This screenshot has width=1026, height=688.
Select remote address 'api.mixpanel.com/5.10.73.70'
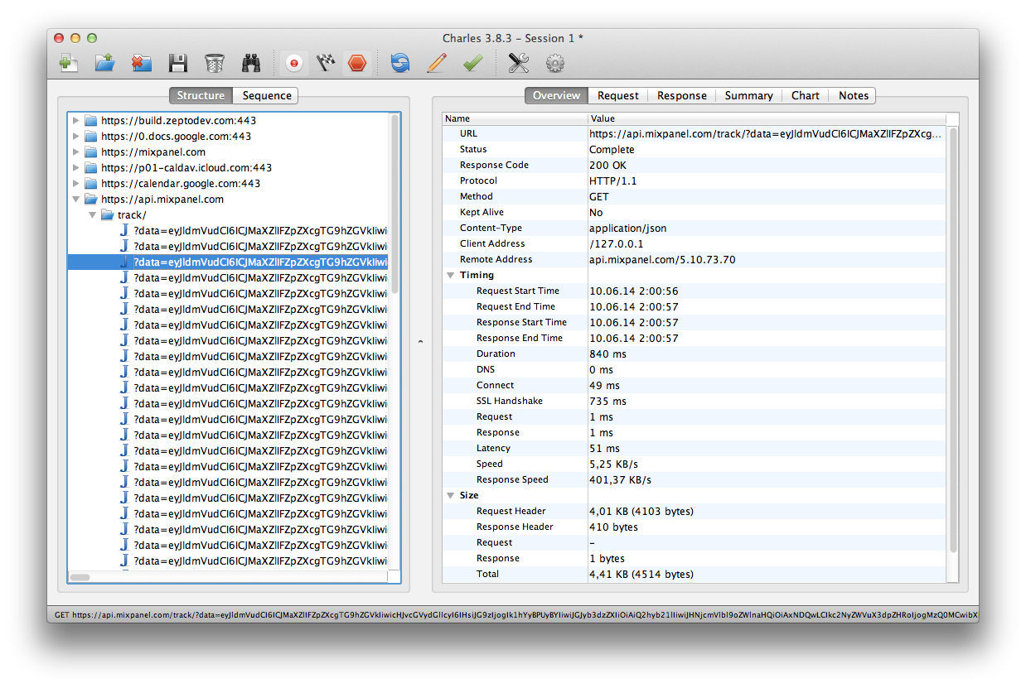pos(662,259)
